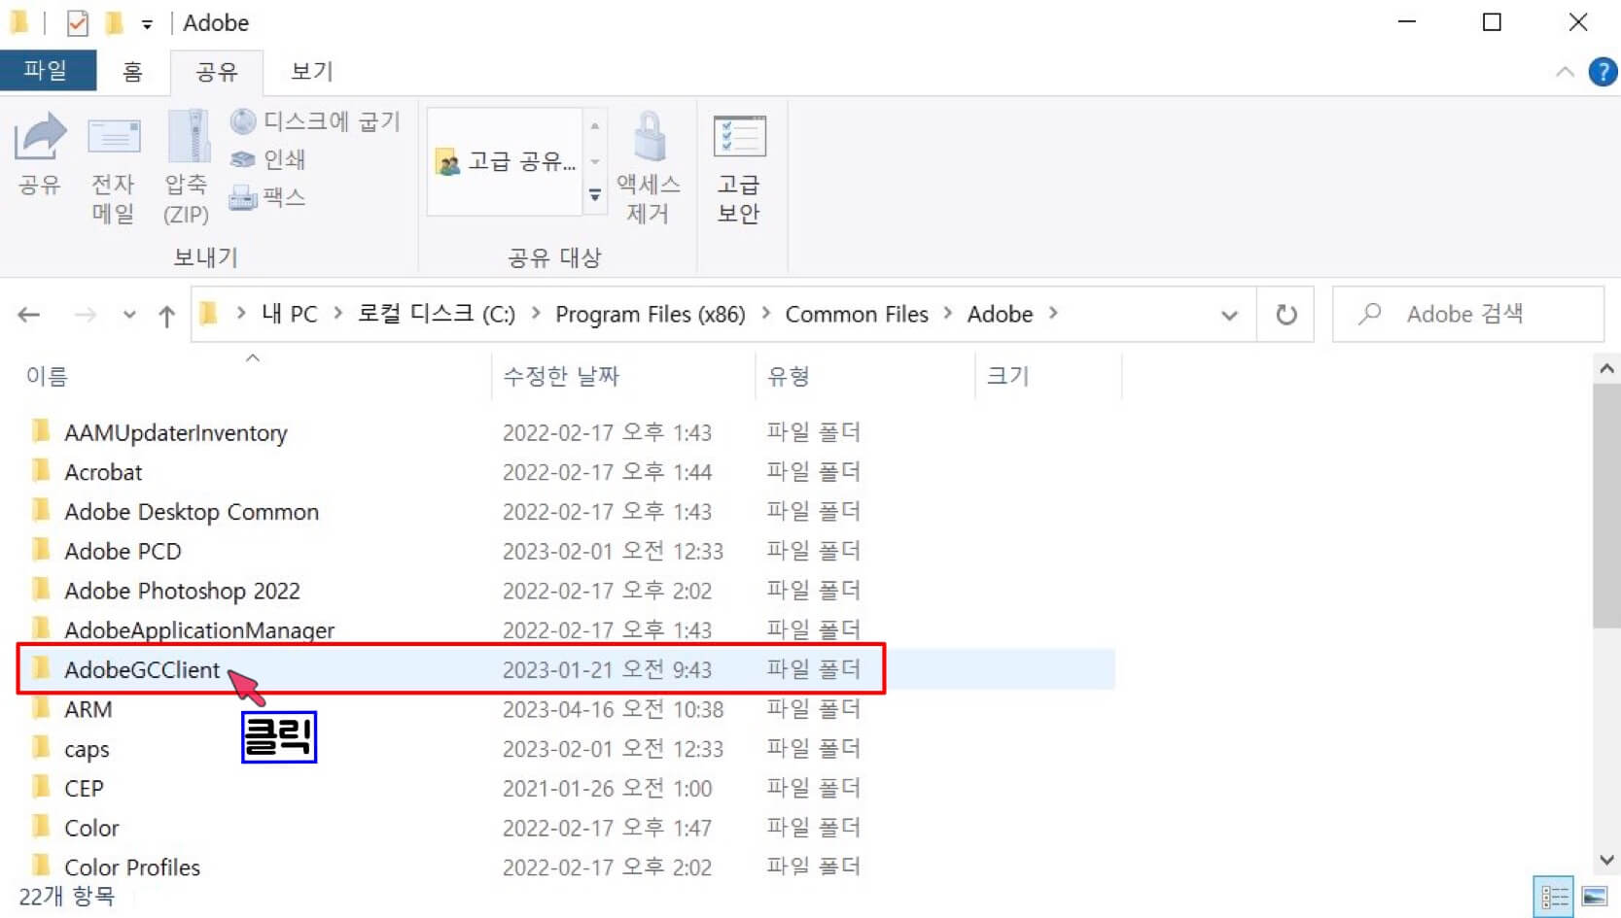Click the 공유 share icon in ribbon
The width and height of the screenshot is (1621, 918).
(x=40, y=137)
